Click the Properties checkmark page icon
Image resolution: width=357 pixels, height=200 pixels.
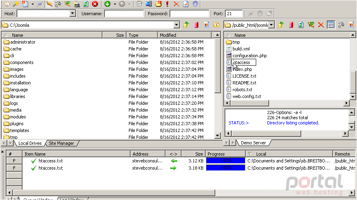click(186, 4)
